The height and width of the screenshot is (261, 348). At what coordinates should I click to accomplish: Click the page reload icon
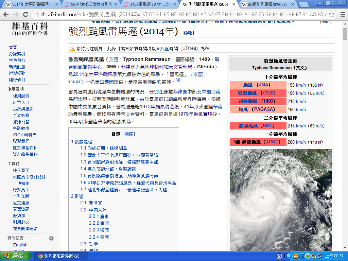tap(26, 15)
